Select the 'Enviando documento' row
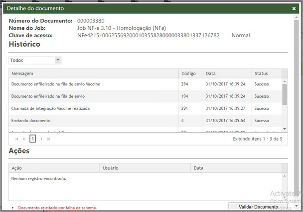The width and height of the screenshot is (303, 212). 145,121
